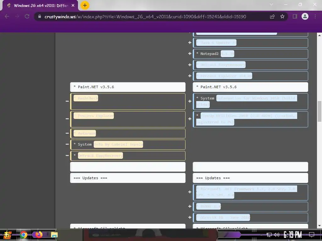Click the added Notepad2 line
The width and height of the screenshot is (322, 241).
click(x=250, y=54)
